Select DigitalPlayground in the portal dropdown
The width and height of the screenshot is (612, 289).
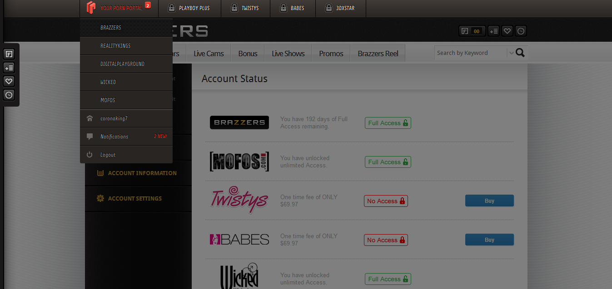pyautogui.click(x=126, y=64)
